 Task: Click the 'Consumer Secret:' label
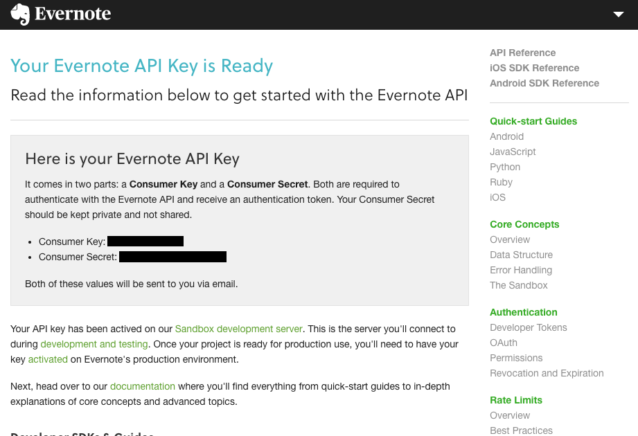(x=78, y=257)
